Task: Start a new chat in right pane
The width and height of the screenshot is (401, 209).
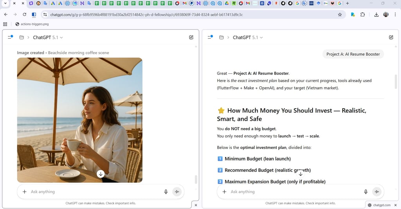Action: click(x=391, y=38)
